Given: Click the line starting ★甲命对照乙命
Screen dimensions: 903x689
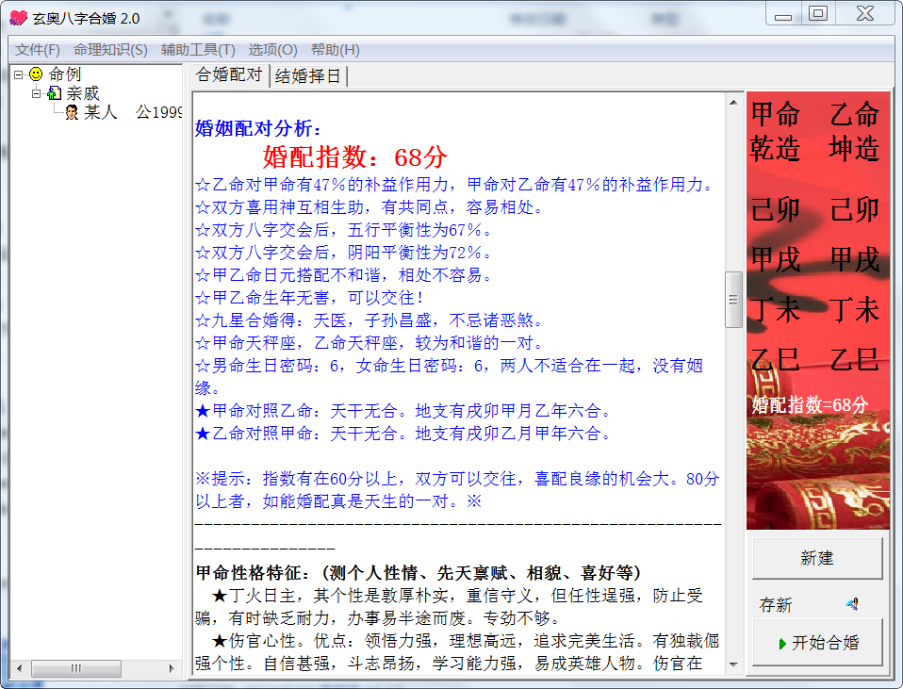Looking at the screenshot, I should click(402, 411).
